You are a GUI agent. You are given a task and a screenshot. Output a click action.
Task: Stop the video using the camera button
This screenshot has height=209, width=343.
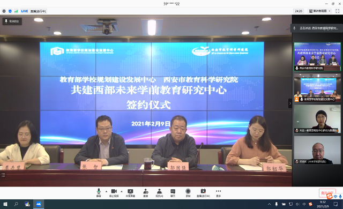click(114, 193)
